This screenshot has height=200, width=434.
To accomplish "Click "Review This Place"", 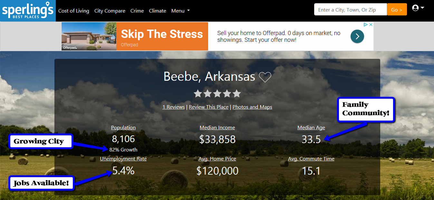I will click(208, 107).
